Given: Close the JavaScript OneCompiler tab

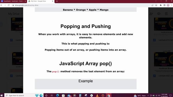Looking at the screenshot, I should click(25, 1).
